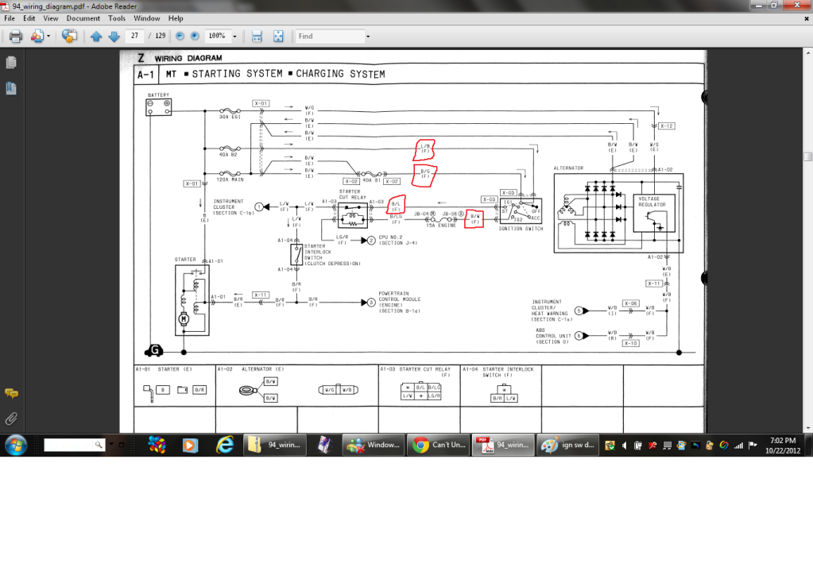Click the "WIRING DIAGRAM" page title
The width and height of the screenshot is (813, 571).
[188, 58]
